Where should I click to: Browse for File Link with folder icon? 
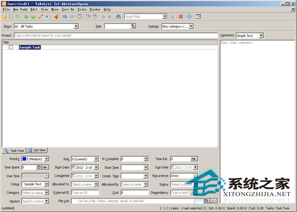206,201
